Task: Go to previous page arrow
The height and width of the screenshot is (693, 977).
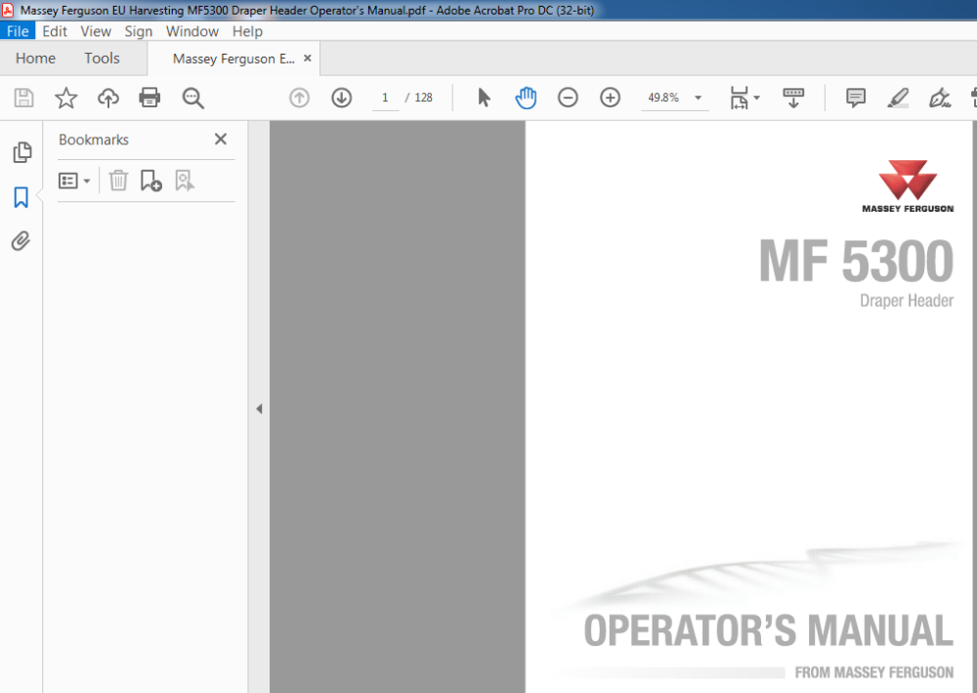Action: [x=299, y=98]
